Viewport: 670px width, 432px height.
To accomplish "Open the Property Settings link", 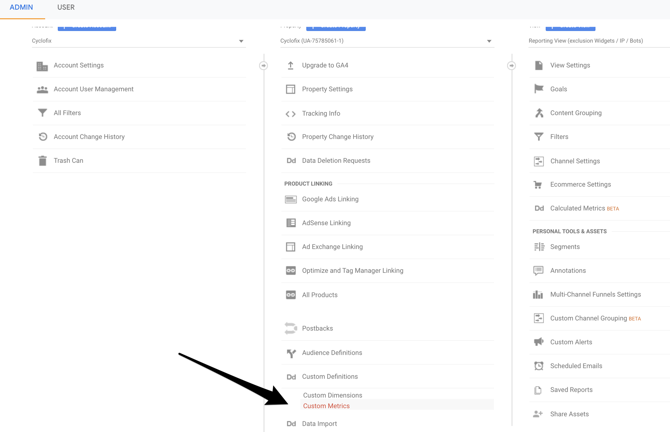I will tap(327, 89).
